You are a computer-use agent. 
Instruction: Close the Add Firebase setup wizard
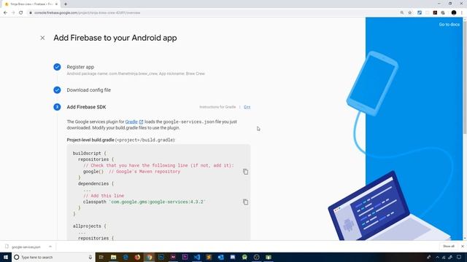42,38
